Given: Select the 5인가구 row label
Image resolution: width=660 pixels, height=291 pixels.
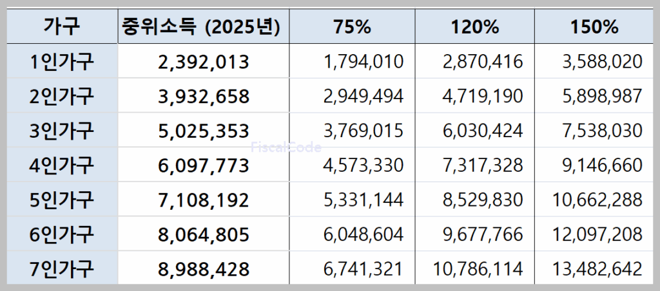Looking at the screenshot, I should [x=62, y=200].
